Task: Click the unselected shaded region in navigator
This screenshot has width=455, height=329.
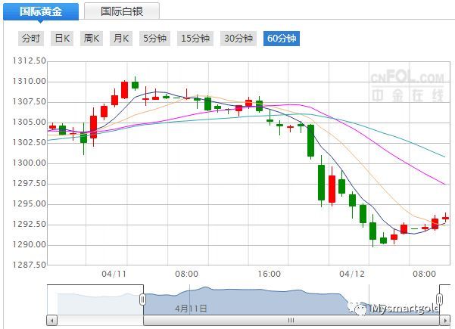Action: [x=95, y=300]
